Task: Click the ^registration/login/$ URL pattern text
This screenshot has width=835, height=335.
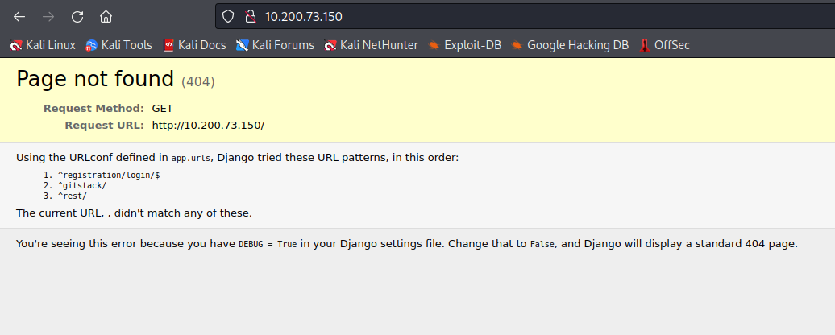Action: [109, 175]
